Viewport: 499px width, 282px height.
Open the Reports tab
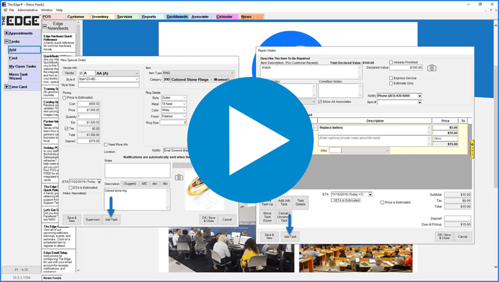[x=152, y=17]
